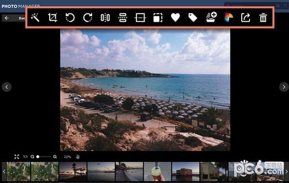The height and width of the screenshot is (183, 289).
Task: Open the colorful parrot editor icon
Action: pyautogui.click(x=228, y=17)
